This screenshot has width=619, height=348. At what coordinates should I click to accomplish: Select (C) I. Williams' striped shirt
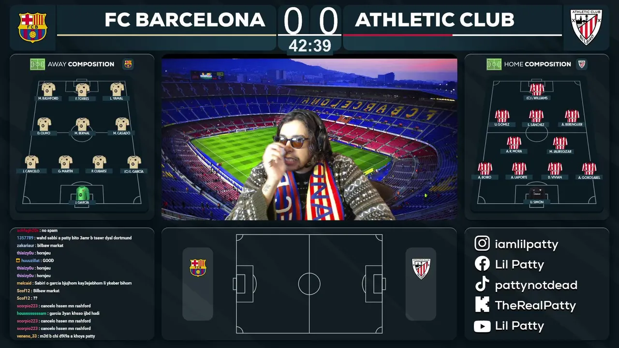tap(537, 89)
